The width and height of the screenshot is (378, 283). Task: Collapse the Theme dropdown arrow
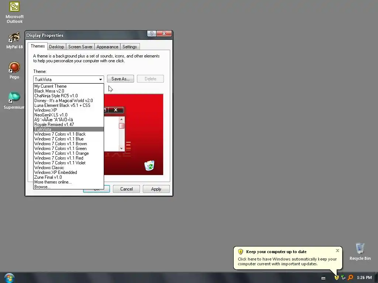[100, 80]
